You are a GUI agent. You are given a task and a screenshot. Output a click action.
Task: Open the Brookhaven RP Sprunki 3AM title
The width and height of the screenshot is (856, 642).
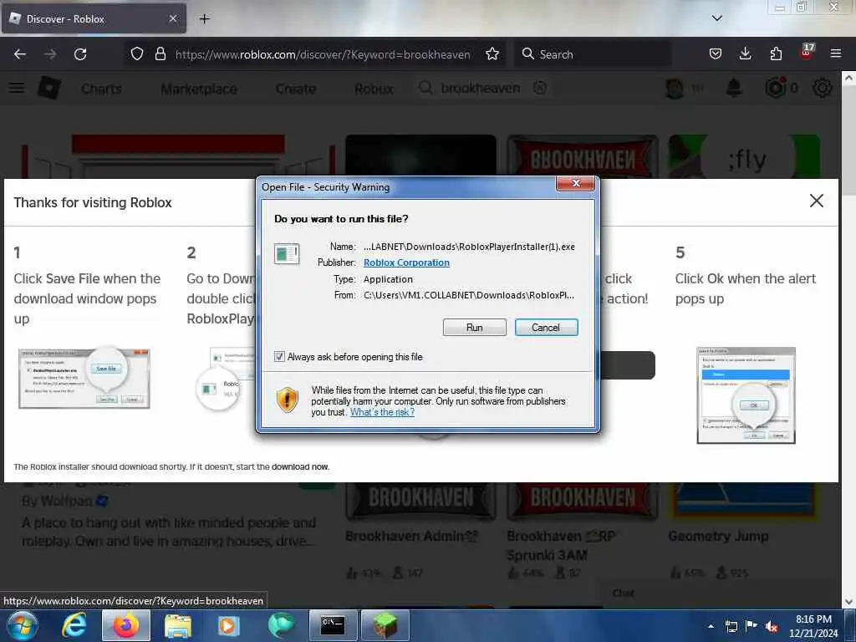click(561, 545)
